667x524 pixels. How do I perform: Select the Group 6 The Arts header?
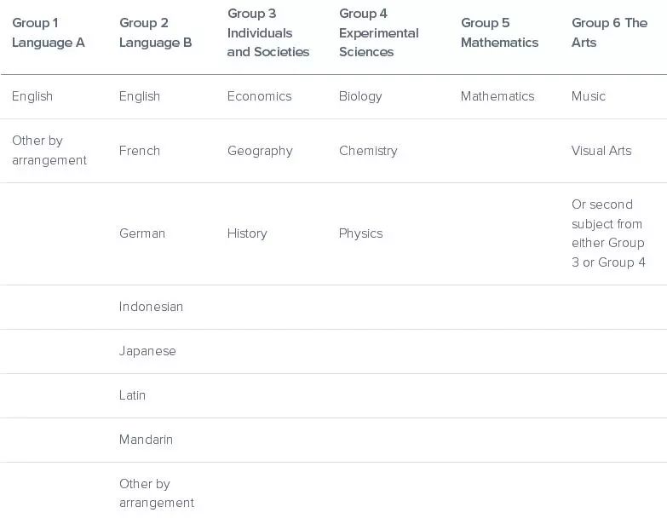point(610,32)
